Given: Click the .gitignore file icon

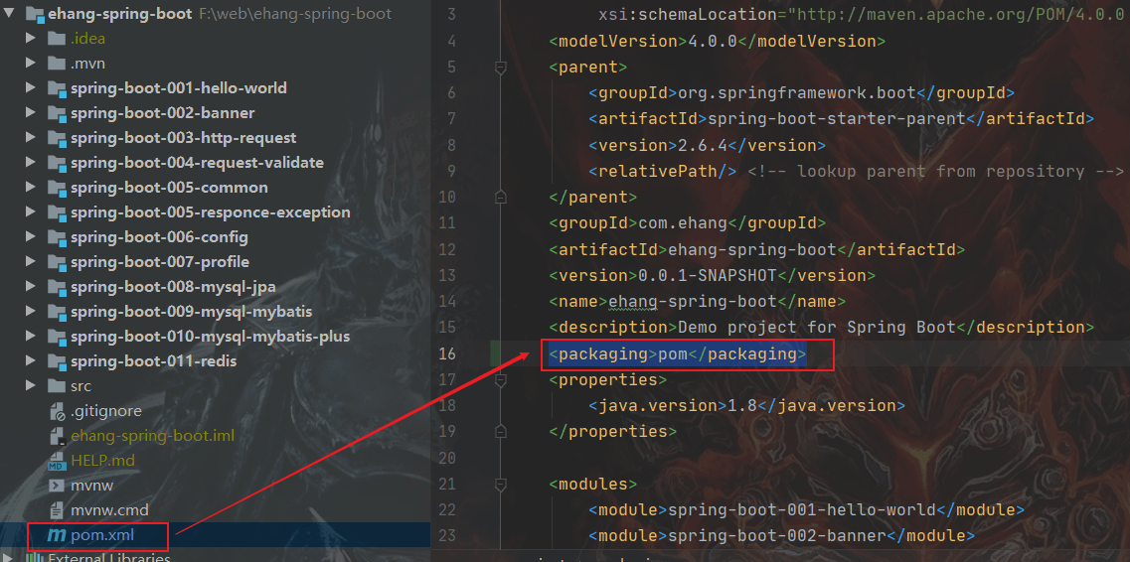Looking at the screenshot, I should [57, 412].
